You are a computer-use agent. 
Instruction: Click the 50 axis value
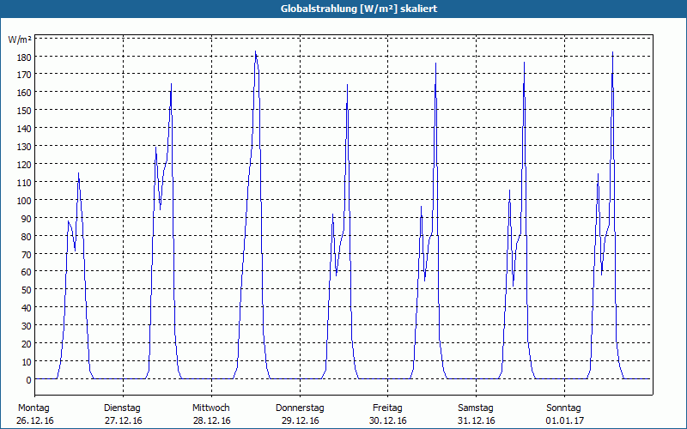point(26,290)
